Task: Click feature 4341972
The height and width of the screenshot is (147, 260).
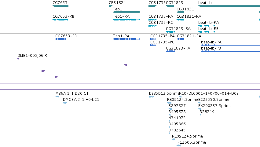Action: [x=170, y=121]
